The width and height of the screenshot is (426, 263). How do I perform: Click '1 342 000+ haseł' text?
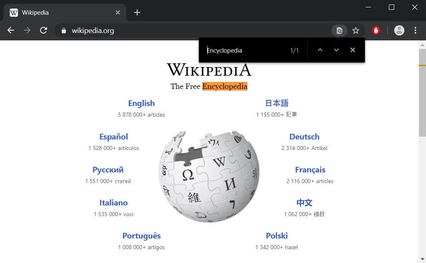(276, 247)
